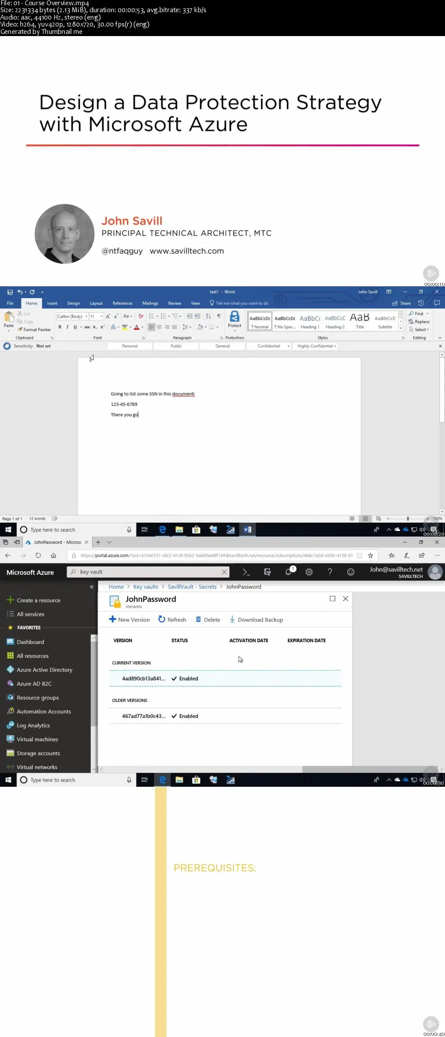445x1037 pixels.
Task: Open Azure Active Directory from favorites
Action: (x=40, y=670)
